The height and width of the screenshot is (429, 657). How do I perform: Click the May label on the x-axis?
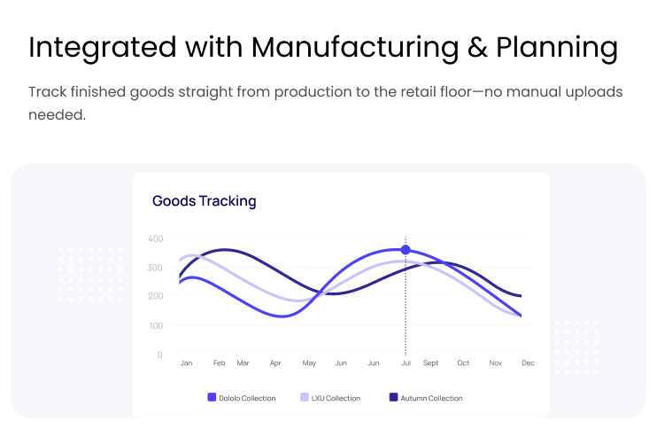309,363
